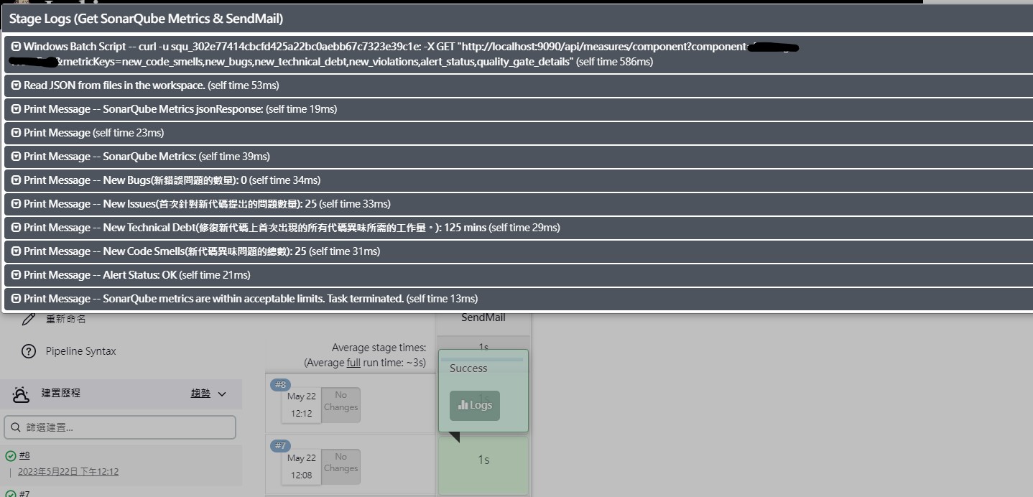The image size is (1033, 497).
Task: Click the #8 badge in stage view
Action: [280, 384]
